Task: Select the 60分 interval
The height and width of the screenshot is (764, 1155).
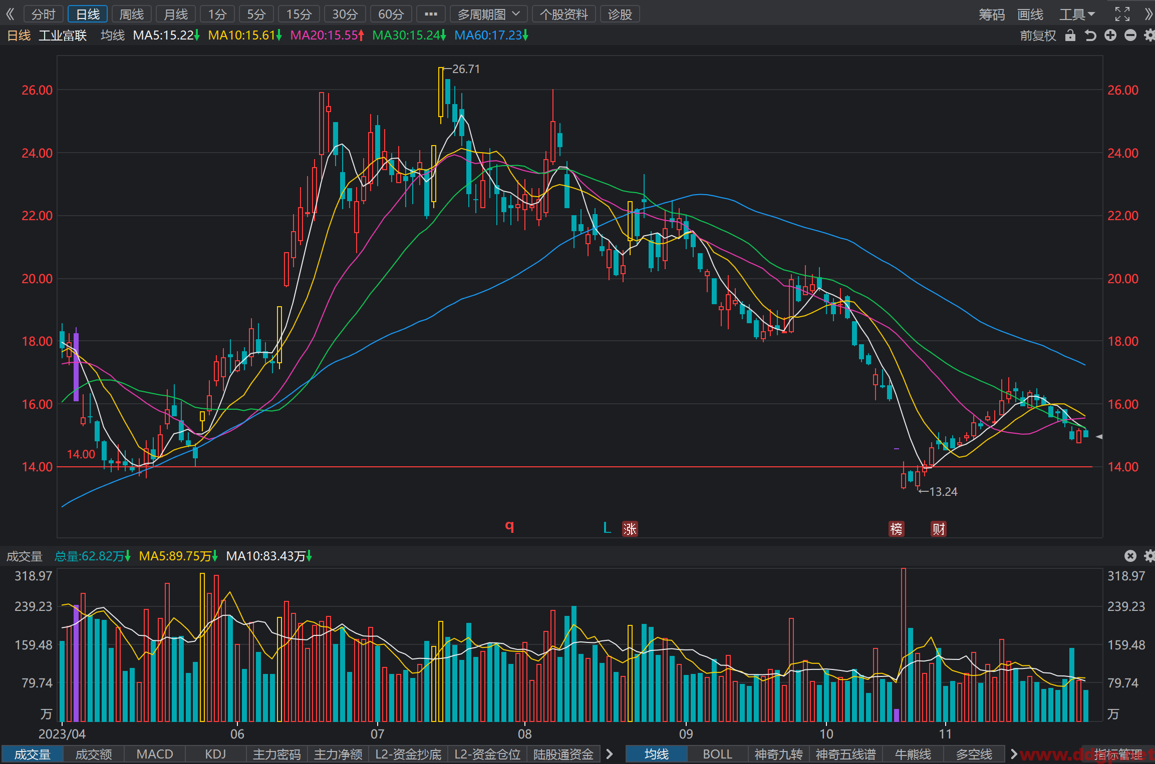Action: tap(391, 14)
